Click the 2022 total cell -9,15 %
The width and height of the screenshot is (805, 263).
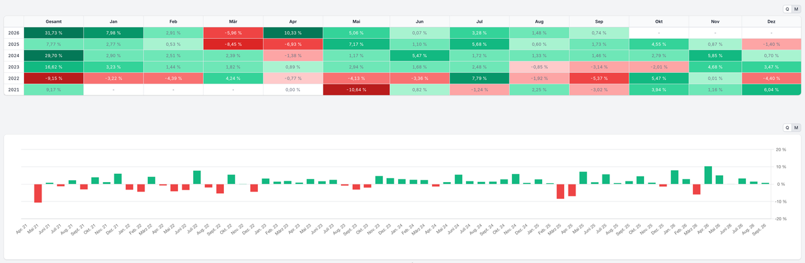click(x=53, y=78)
